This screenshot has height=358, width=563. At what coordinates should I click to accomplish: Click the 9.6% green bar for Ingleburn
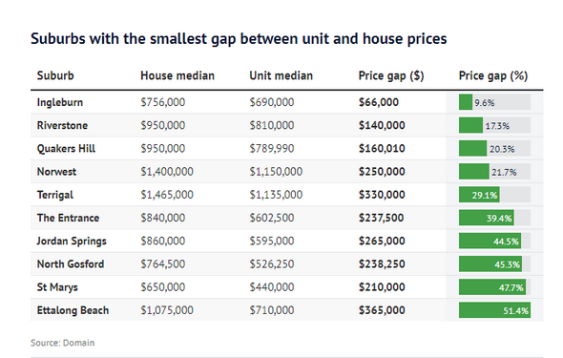pos(466,102)
